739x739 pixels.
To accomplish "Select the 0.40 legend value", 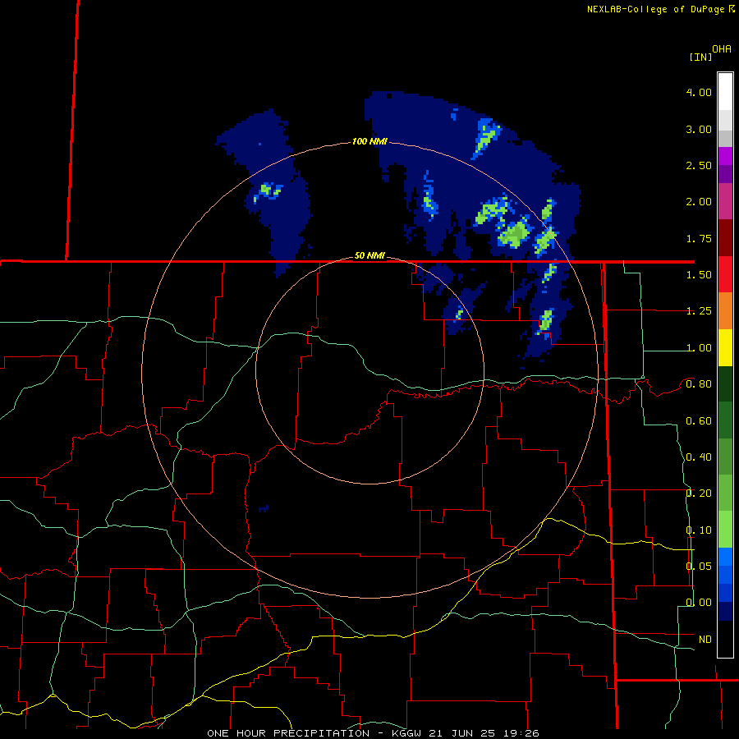I will [699, 457].
